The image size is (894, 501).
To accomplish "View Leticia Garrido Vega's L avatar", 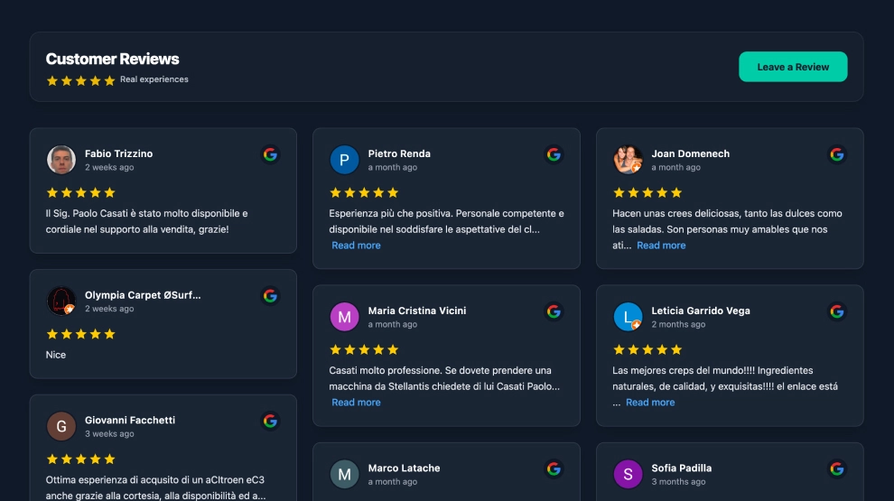I will coord(628,317).
